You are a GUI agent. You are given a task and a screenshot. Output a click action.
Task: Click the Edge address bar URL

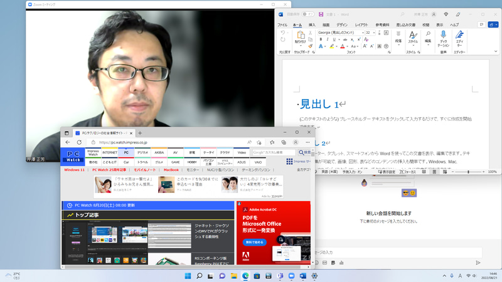click(x=123, y=143)
